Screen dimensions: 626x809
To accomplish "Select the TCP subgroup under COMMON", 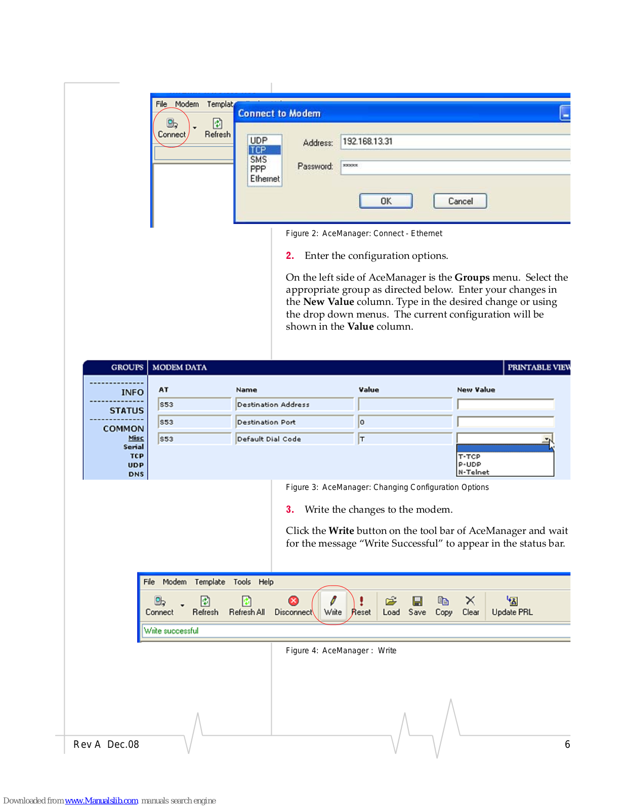I will [137, 456].
